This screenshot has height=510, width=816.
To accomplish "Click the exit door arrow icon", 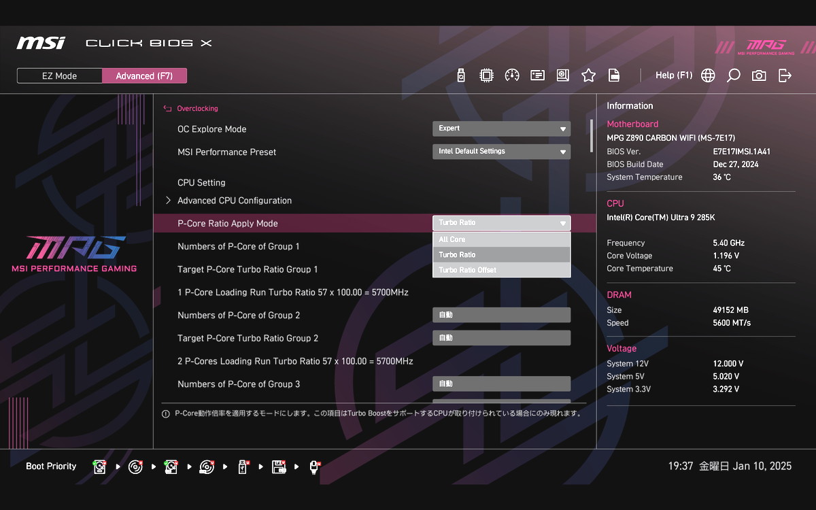I will tap(785, 75).
